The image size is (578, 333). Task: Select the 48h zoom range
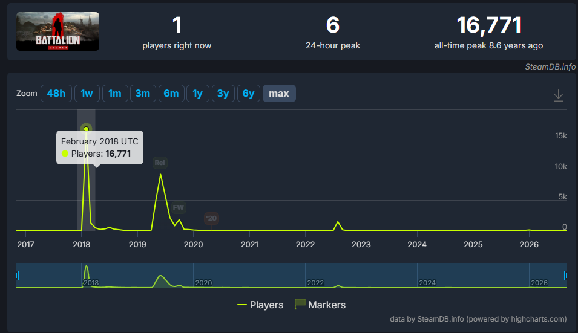click(x=56, y=94)
